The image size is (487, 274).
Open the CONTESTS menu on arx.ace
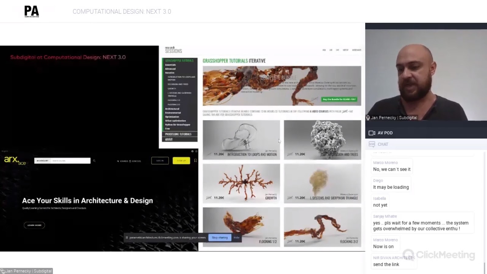pyautogui.click(x=135, y=161)
